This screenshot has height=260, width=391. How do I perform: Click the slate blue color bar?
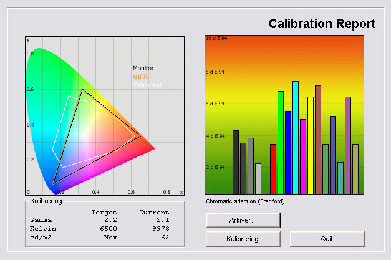pyautogui.click(x=333, y=155)
